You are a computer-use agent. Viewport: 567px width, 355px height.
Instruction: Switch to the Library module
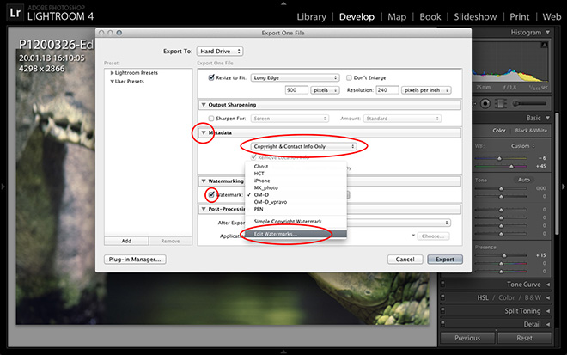tap(311, 16)
